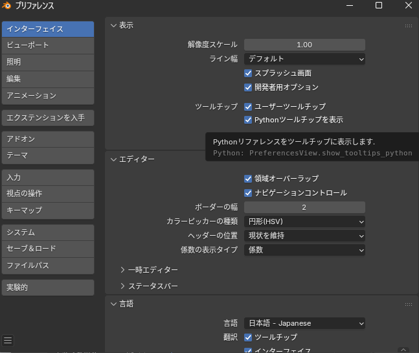Screen dimensions: 419x353
Task: Open 実験的 tab
Action: point(48,288)
